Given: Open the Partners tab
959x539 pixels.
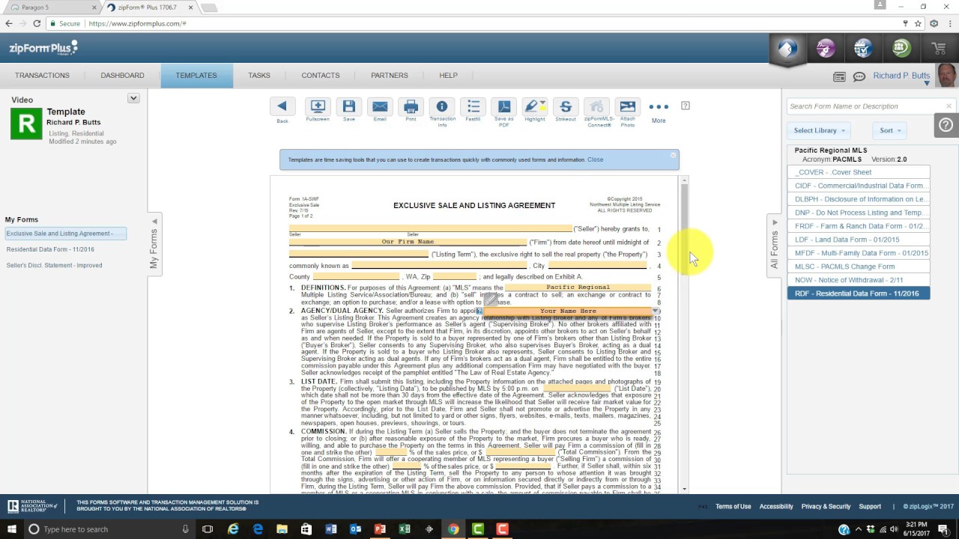Looking at the screenshot, I should point(390,76).
